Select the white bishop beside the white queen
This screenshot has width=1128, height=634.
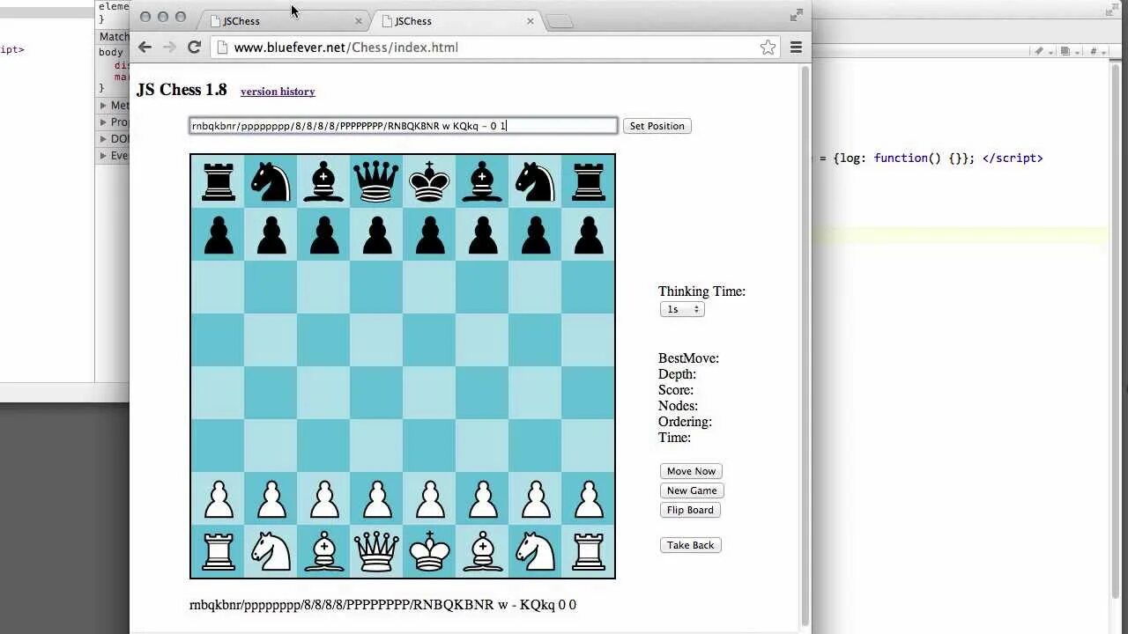(x=323, y=551)
